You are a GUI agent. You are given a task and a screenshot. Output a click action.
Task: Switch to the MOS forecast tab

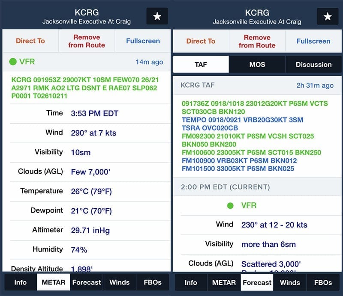257,65
